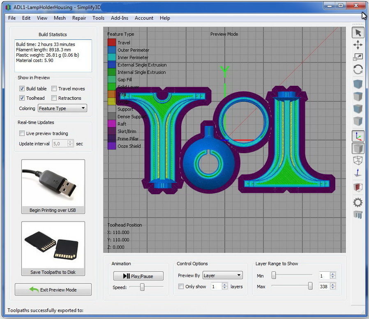369x319 pixels.
Task: Switch to the top view cube
Action: (358, 96)
